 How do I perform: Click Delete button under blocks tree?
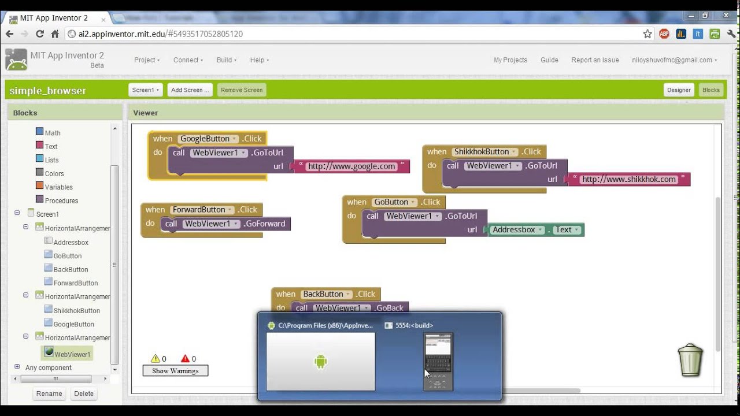click(84, 393)
